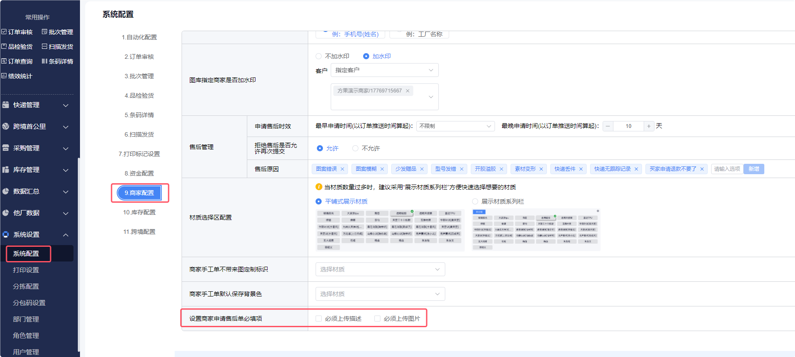Enable 必须上传描述 checkbox

pyautogui.click(x=319, y=319)
